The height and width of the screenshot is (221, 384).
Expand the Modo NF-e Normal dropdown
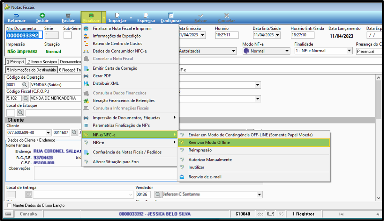[x=287, y=51]
